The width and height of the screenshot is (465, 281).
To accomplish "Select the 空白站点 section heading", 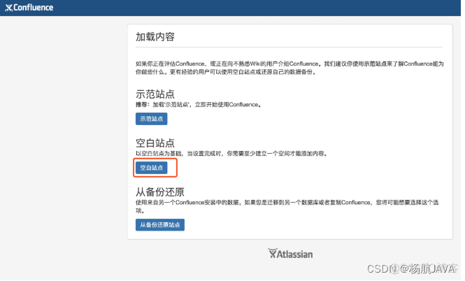I will click(x=155, y=143).
